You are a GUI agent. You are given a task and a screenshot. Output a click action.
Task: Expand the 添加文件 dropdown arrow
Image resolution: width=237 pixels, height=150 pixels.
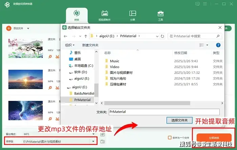[28, 28]
